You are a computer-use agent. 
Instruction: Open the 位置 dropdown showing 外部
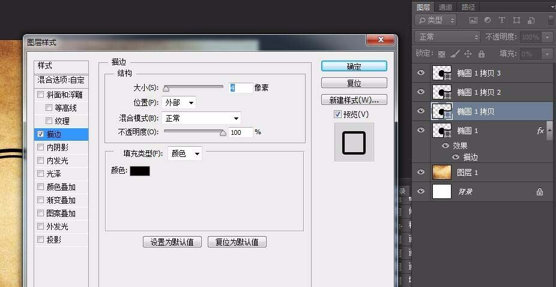tap(179, 102)
